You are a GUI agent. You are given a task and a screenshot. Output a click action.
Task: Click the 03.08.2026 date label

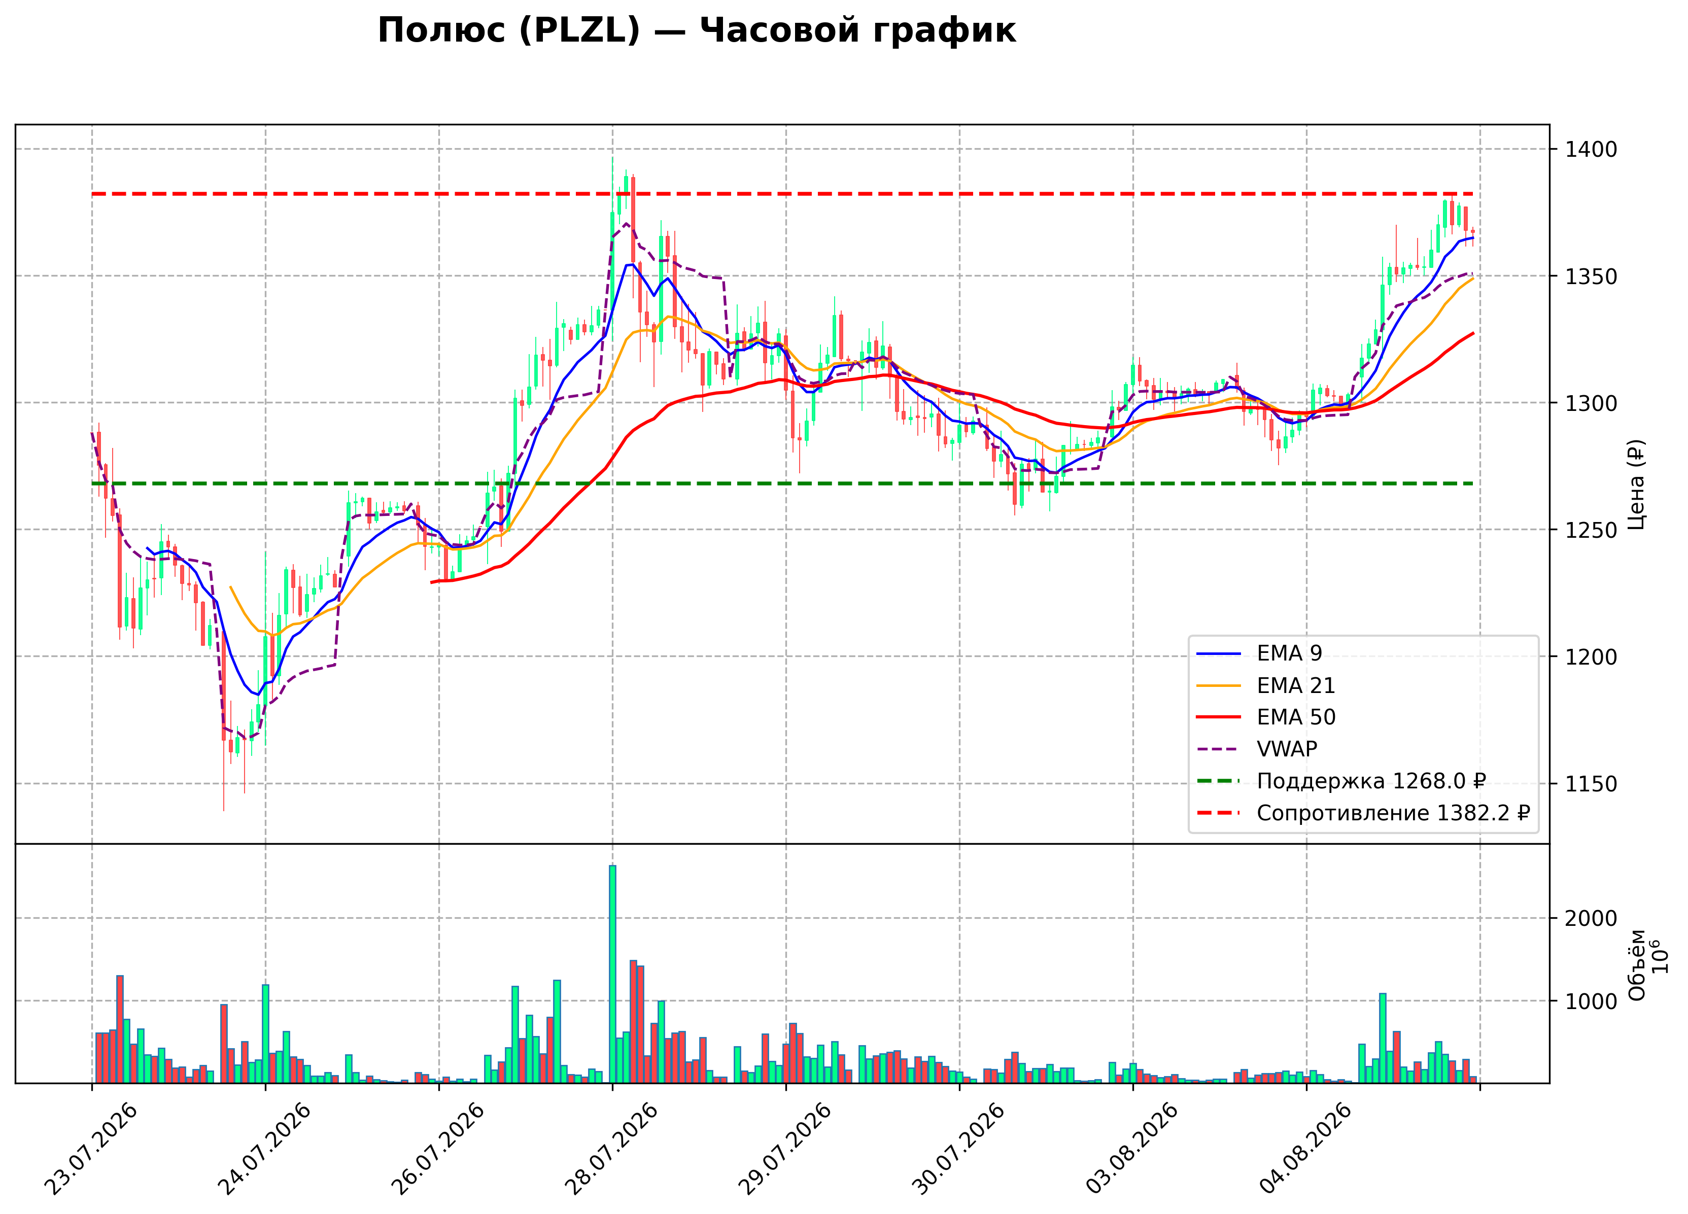[1133, 1149]
